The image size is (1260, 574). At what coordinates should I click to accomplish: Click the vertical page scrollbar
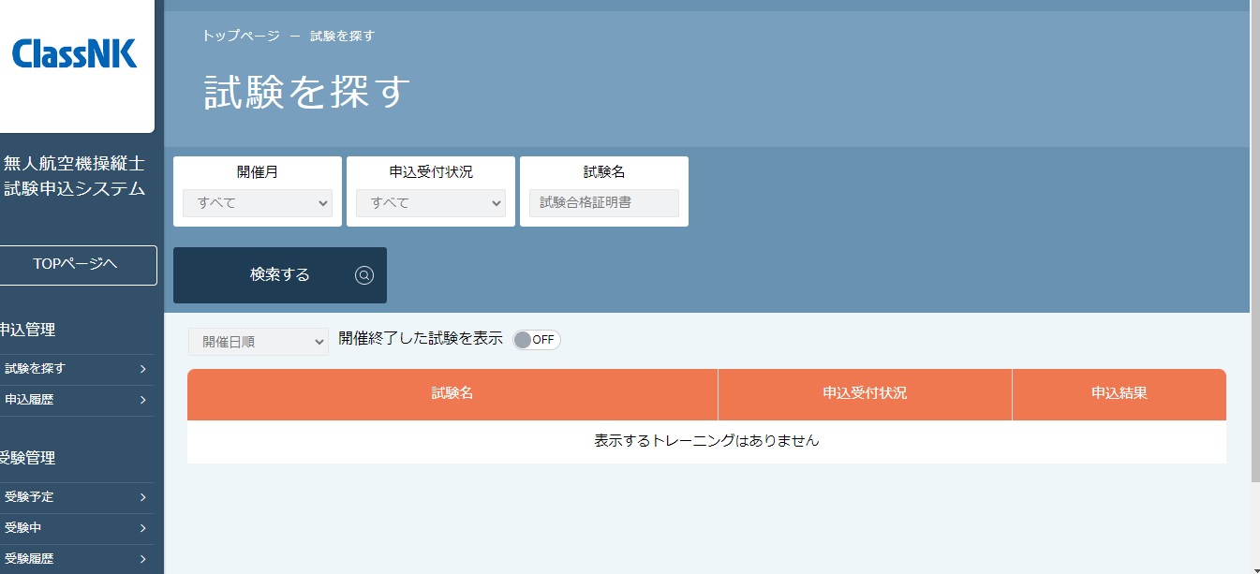tap(1254, 243)
